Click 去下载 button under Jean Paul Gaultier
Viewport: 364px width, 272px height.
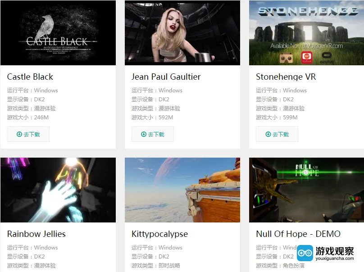pos(153,134)
